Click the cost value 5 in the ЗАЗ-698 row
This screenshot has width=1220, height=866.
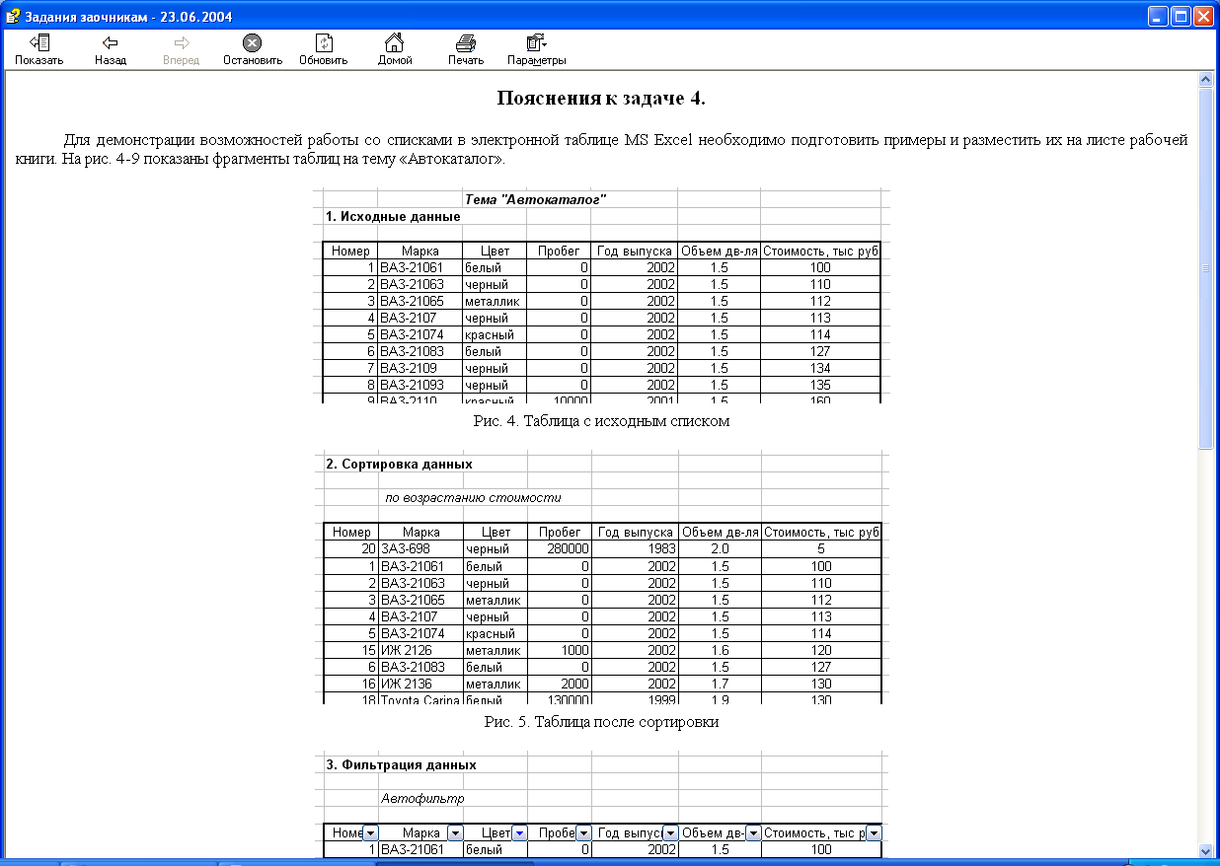[820, 549]
